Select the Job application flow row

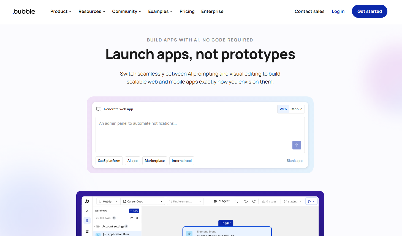117,234
